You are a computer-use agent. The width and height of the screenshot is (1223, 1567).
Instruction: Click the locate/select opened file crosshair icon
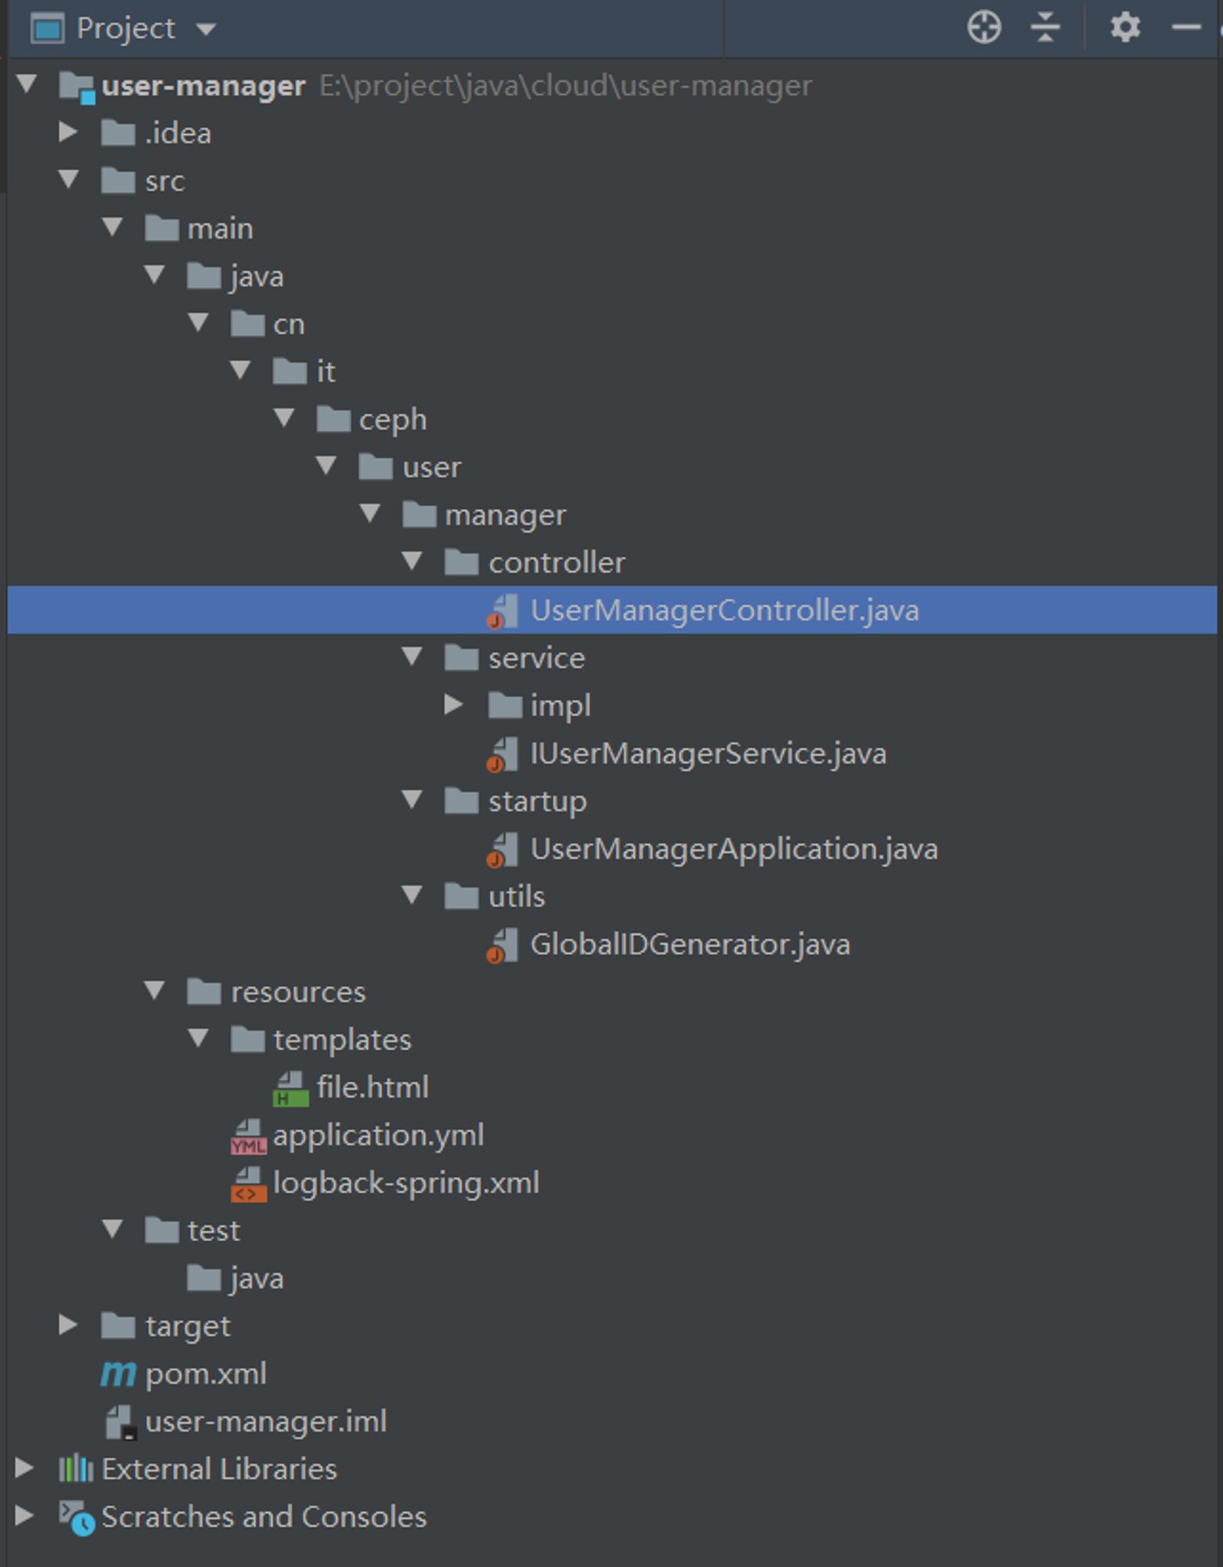click(x=983, y=27)
